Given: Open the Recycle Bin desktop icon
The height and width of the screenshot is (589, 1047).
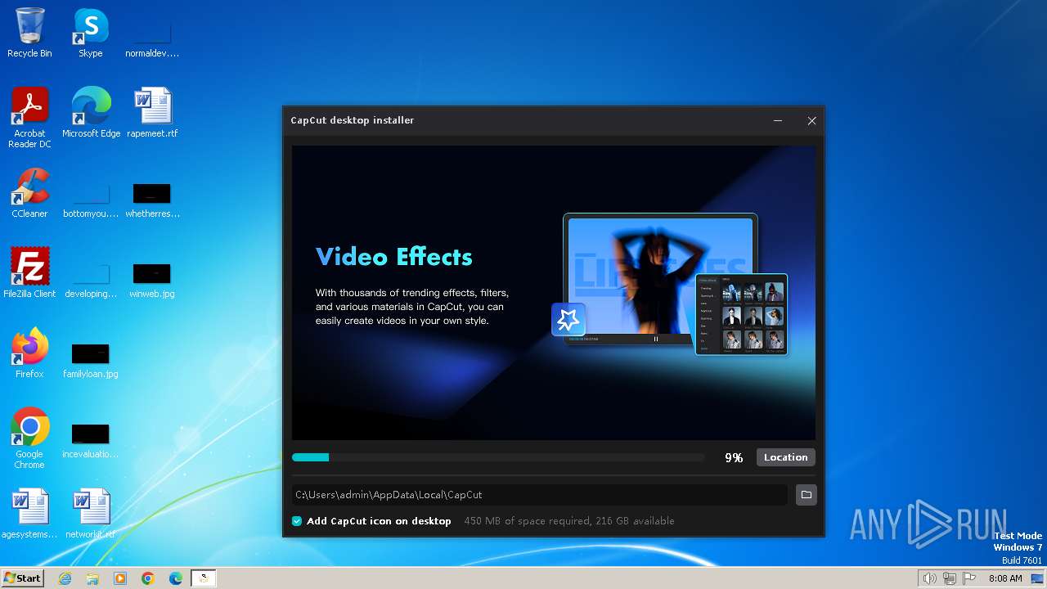Looking at the screenshot, I should coord(29,33).
